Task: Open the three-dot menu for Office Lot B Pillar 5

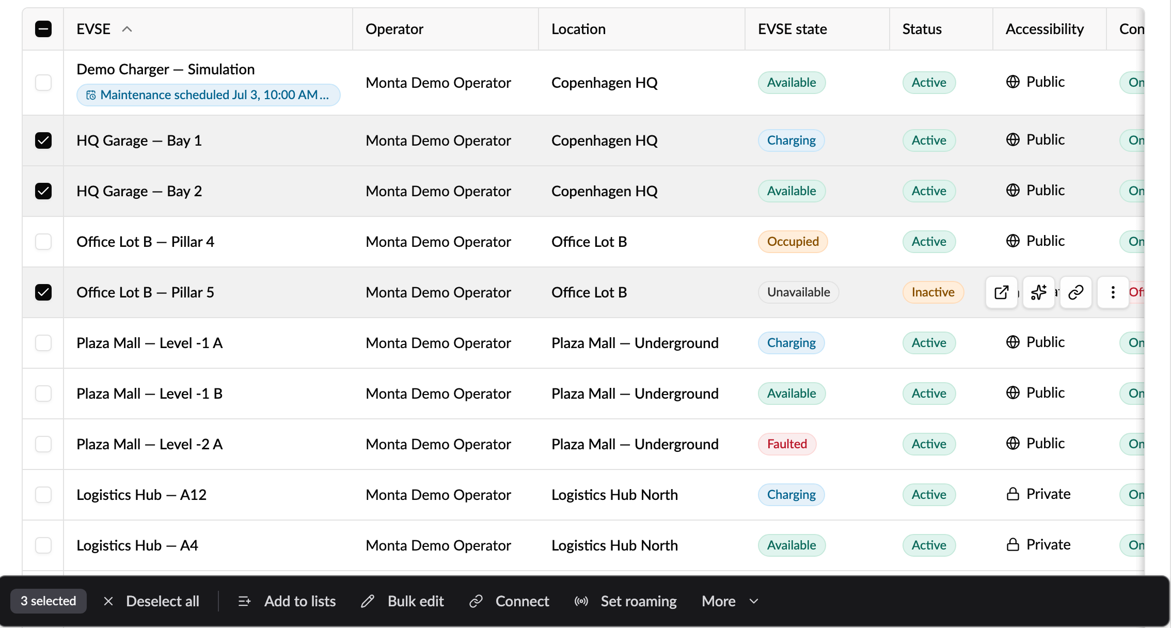Action: click(1113, 292)
